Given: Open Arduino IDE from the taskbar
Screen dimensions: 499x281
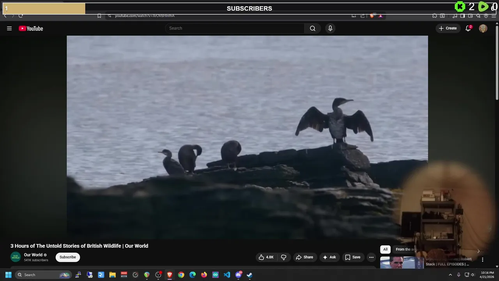Looking at the screenshot, I should point(215,275).
